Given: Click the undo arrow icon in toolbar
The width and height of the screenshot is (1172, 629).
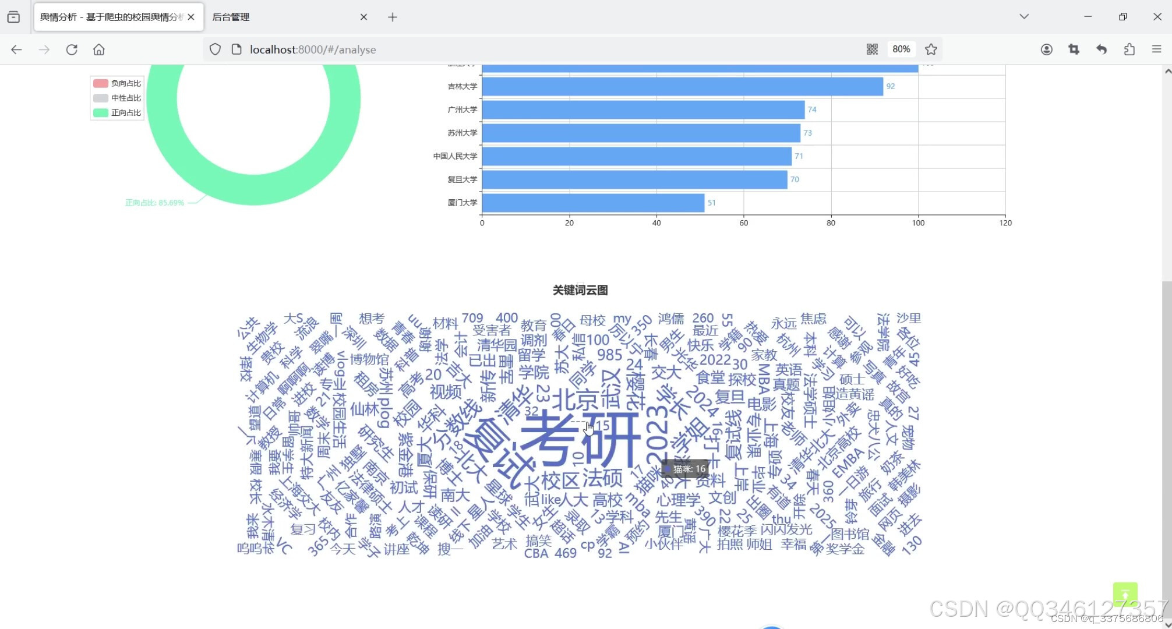Looking at the screenshot, I should [x=1102, y=50].
